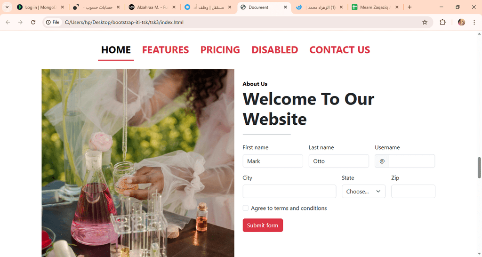Viewport: 482px width, 257px height.
Task: Switch to the Mearn Zaqaziq tab
Action: click(x=375, y=7)
